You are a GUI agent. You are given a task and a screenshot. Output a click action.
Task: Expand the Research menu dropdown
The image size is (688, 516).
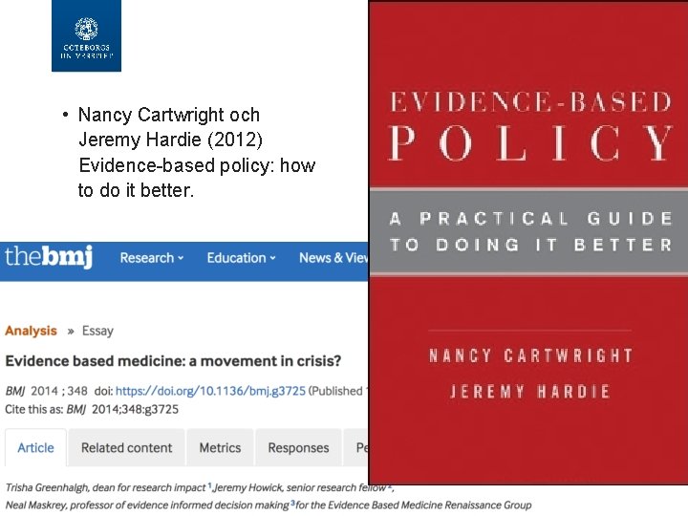[x=152, y=258]
